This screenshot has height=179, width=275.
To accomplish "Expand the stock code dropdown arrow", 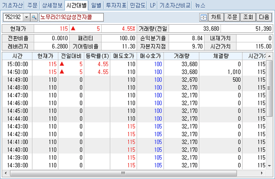I will pos(27,17).
